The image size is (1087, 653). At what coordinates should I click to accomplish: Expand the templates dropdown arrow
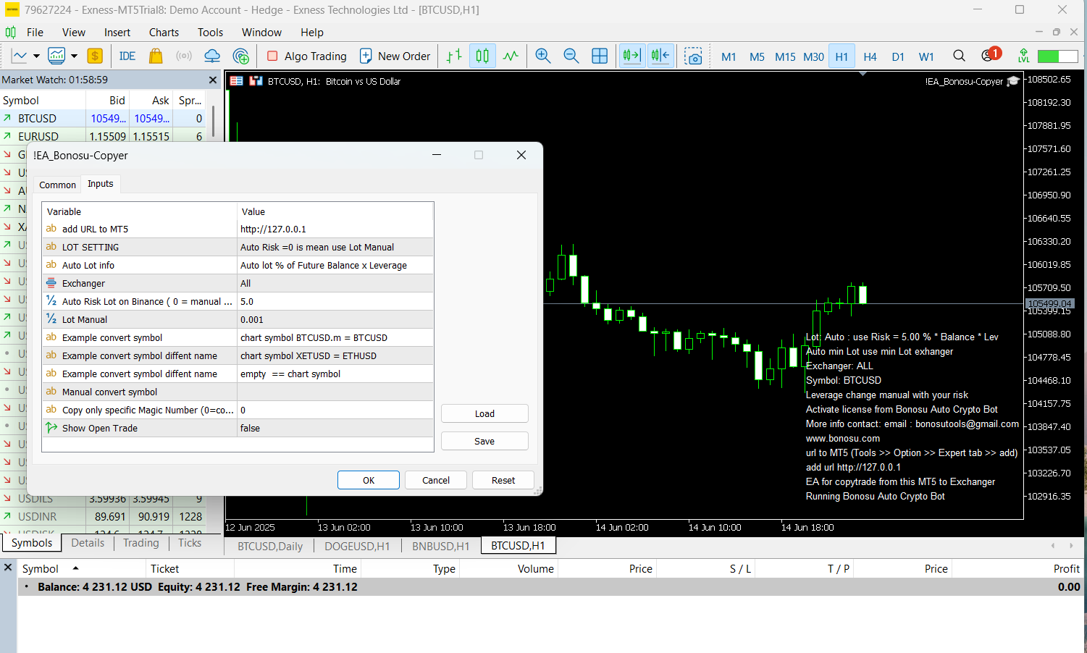tap(74, 56)
